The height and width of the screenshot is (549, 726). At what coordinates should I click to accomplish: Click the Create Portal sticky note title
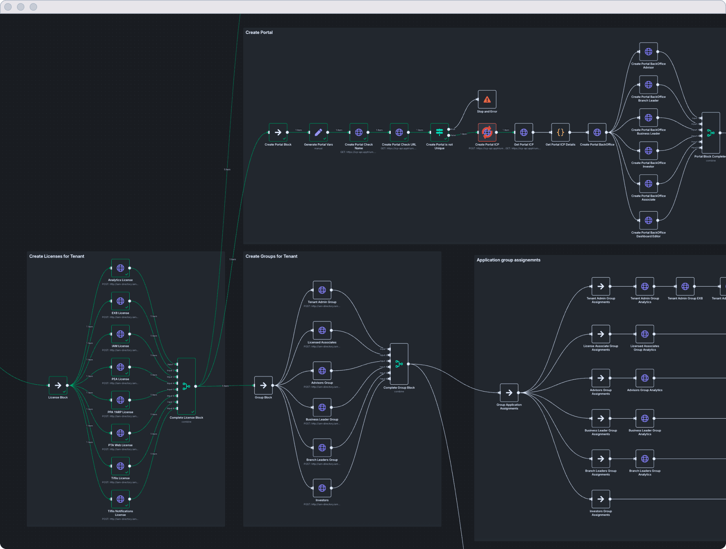coord(259,33)
